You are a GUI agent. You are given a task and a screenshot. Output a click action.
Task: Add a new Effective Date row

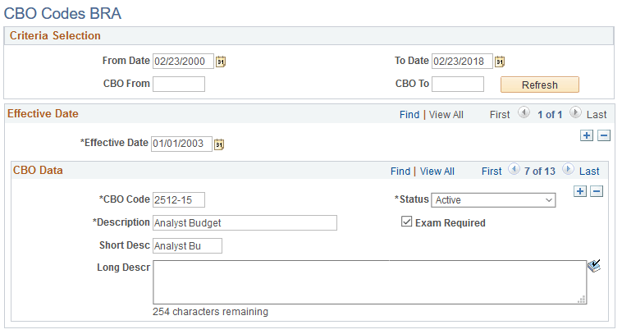point(587,135)
